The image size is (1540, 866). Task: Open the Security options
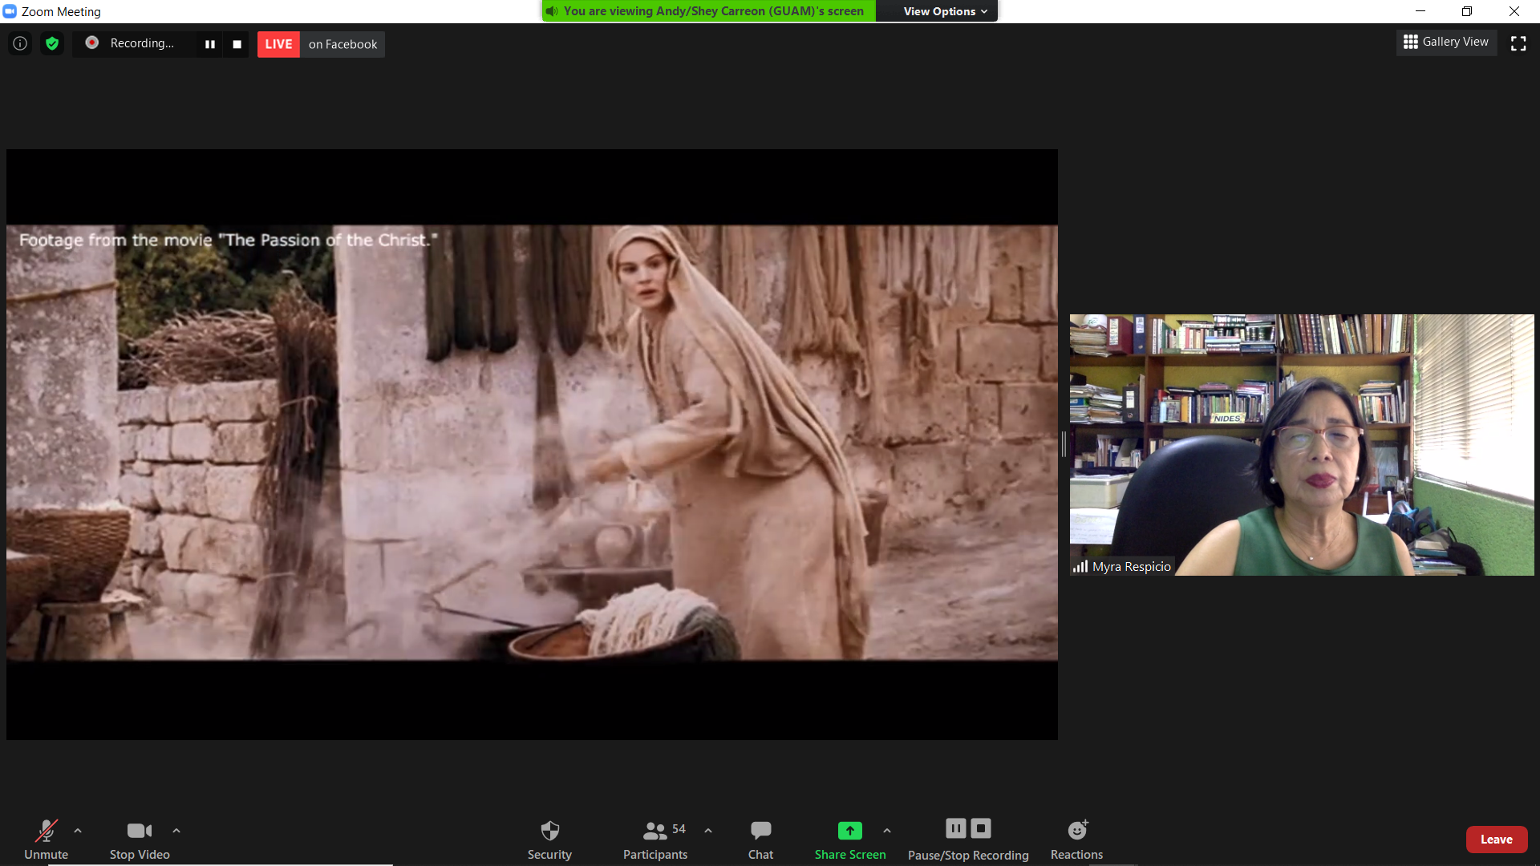[549, 840]
